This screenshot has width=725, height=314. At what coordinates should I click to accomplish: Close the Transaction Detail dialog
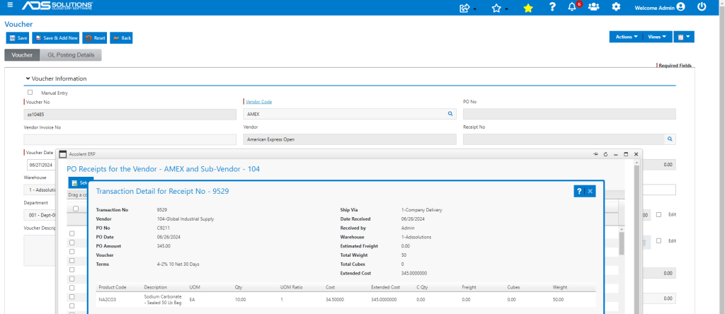590,191
